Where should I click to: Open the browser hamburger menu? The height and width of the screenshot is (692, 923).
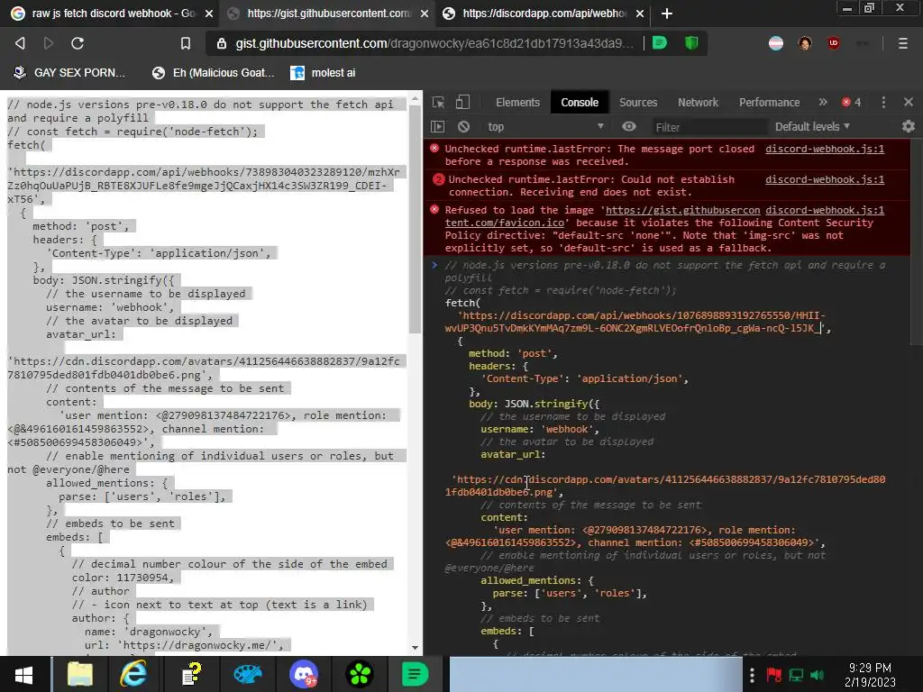(903, 43)
